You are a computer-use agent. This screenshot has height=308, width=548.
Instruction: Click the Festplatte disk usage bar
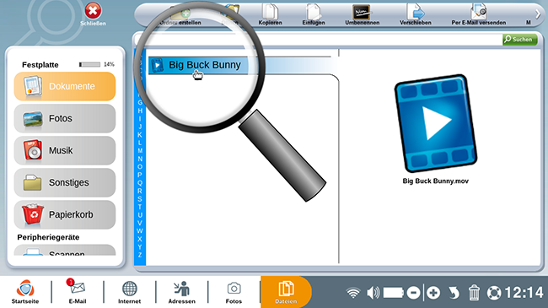89,64
